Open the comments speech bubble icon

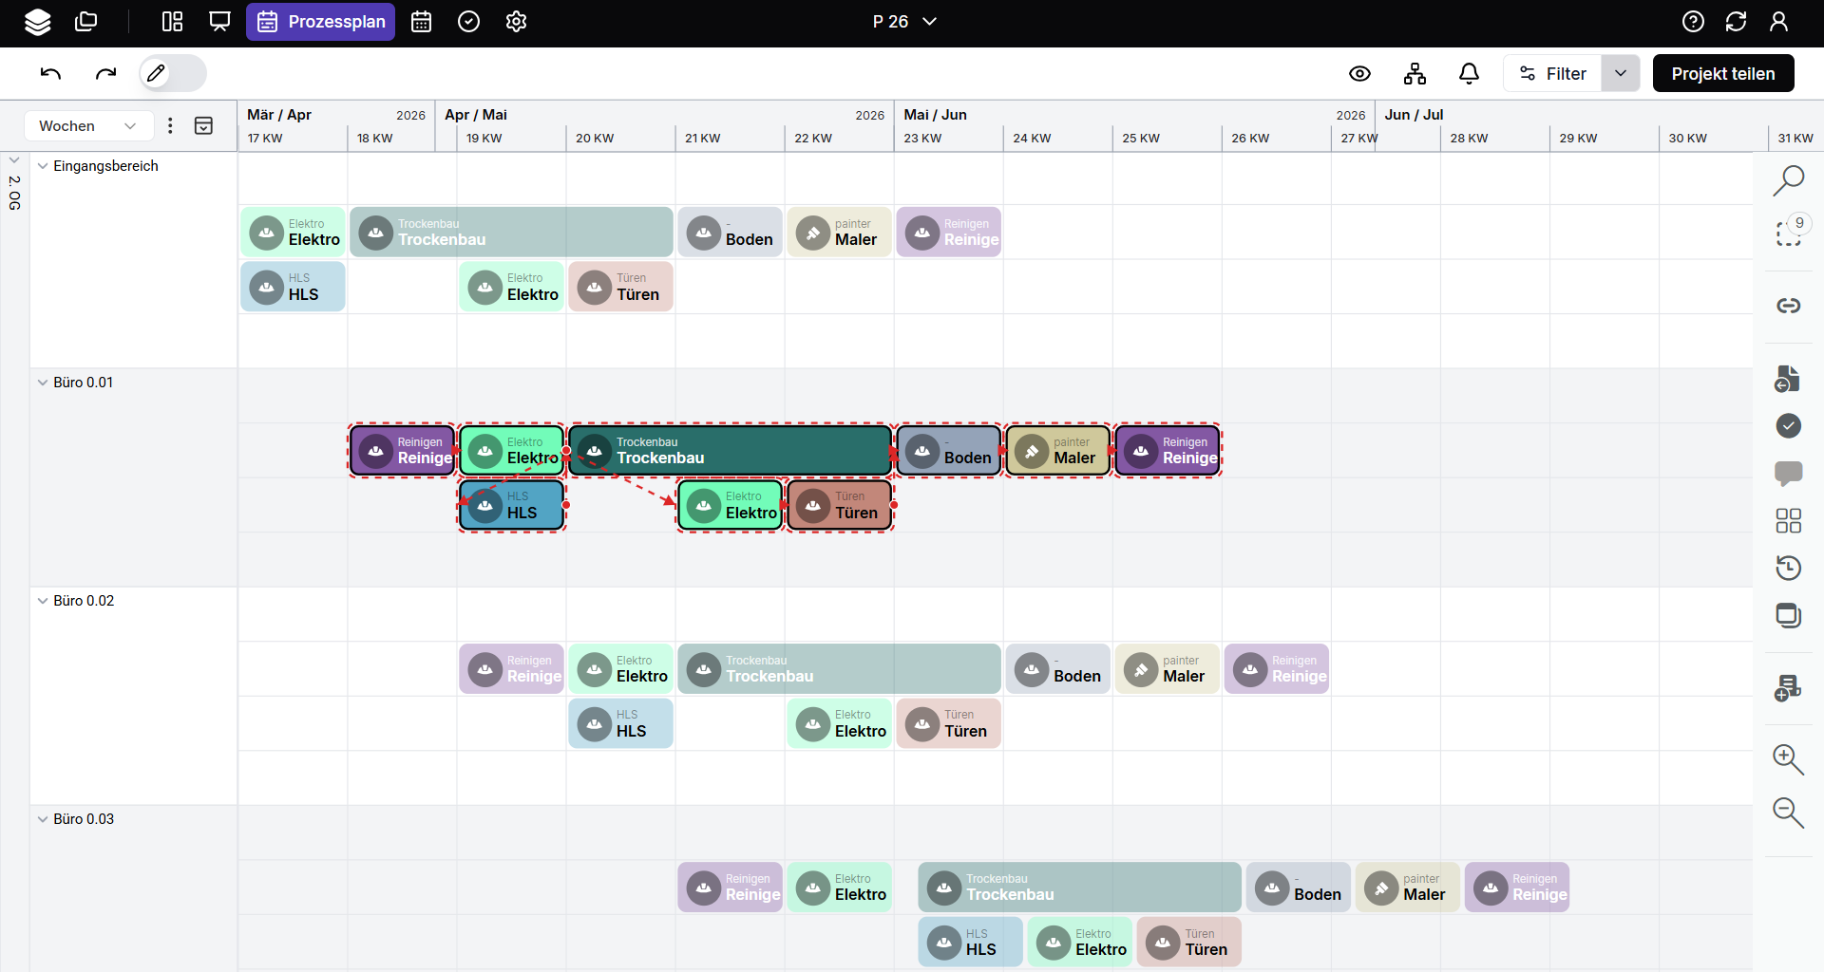tap(1788, 473)
